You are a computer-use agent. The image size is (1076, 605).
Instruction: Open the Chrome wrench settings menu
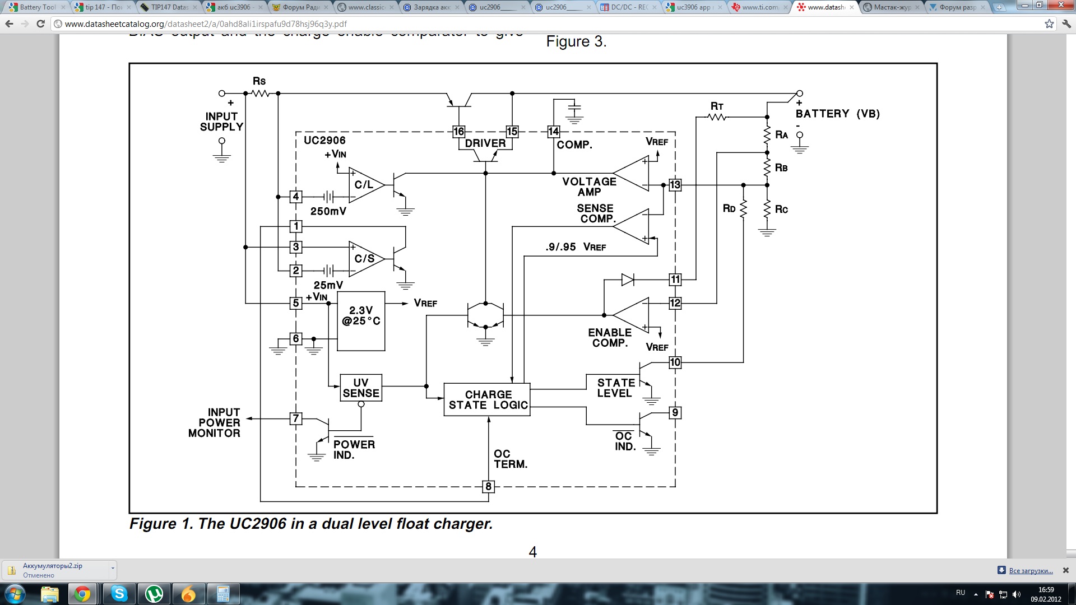tap(1065, 24)
